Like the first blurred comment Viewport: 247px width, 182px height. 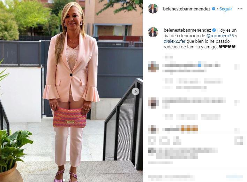(x=237, y=67)
